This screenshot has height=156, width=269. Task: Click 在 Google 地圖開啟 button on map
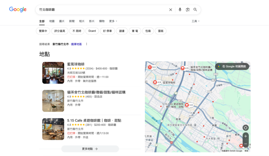point(232,66)
